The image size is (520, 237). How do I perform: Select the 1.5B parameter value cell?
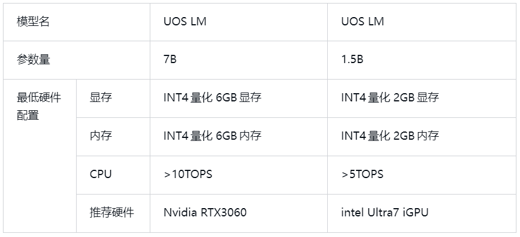point(352,60)
